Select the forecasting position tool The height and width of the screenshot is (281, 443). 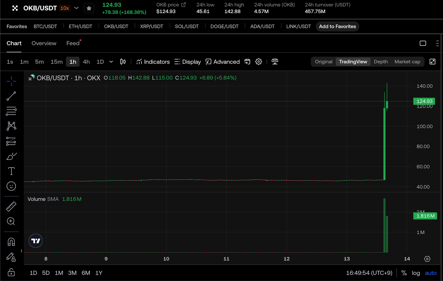(x=11, y=141)
